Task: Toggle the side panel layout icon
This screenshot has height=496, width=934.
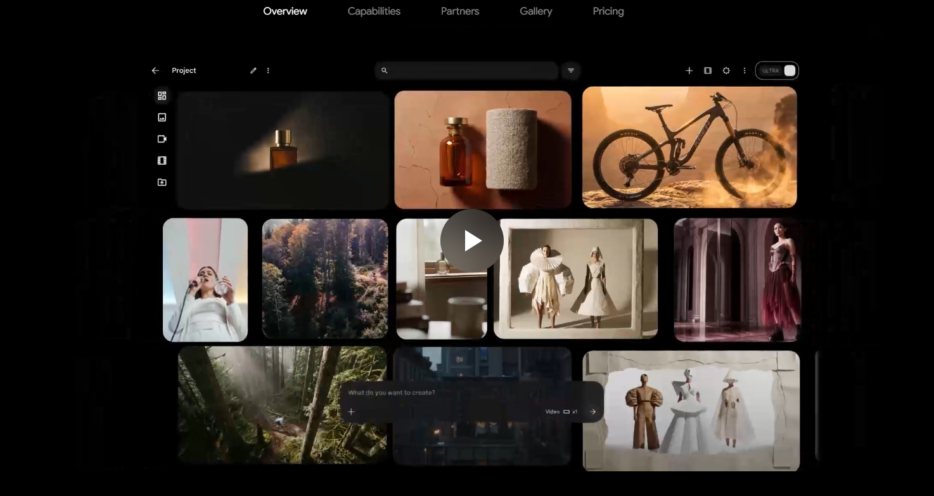Action: pos(708,71)
